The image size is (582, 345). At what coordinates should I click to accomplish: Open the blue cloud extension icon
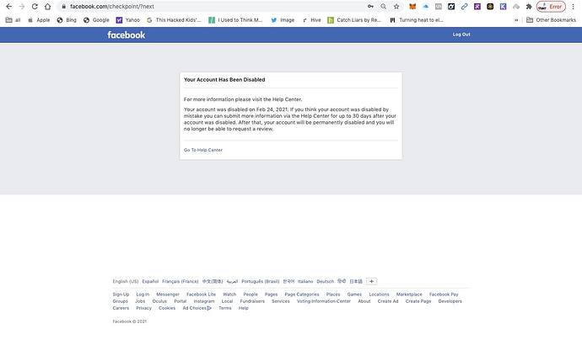[x=425, y=7]
